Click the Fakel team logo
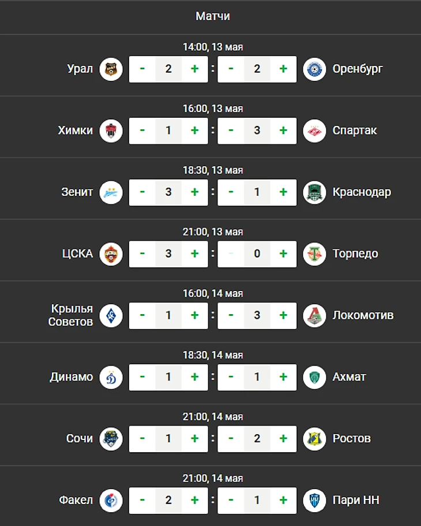The image size is (421, 526). point(111,500)
